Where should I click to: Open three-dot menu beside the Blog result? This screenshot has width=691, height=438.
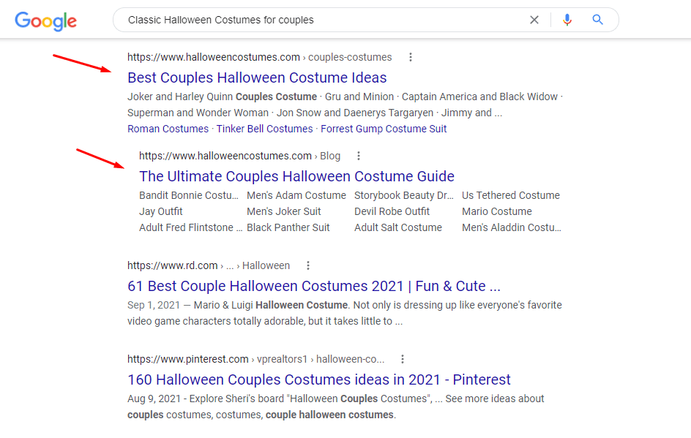359,156
